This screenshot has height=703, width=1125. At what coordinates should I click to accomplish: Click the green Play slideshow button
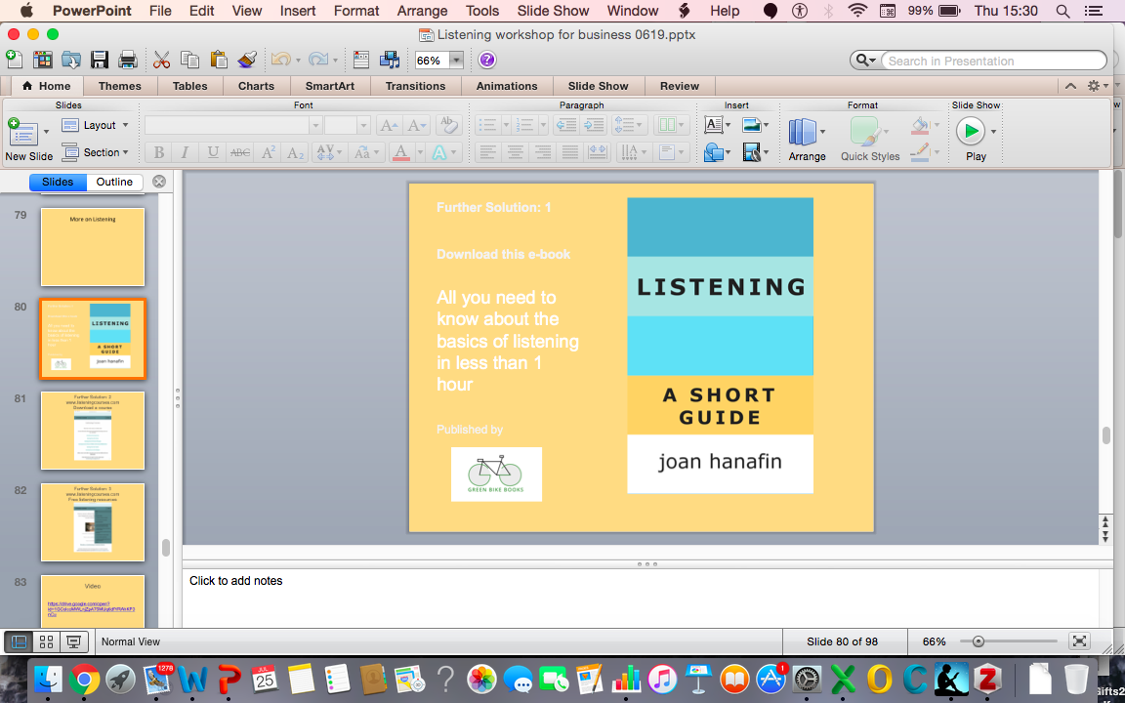[x=970, y=131]
